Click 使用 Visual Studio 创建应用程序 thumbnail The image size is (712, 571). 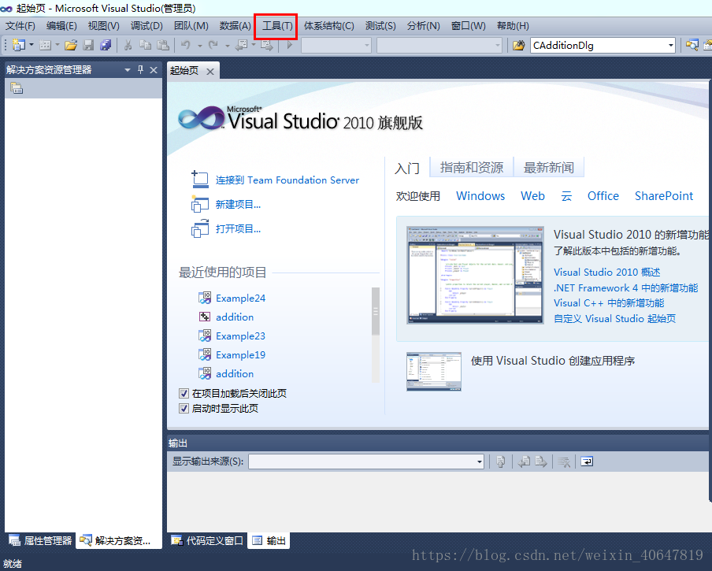coord(434,371)
